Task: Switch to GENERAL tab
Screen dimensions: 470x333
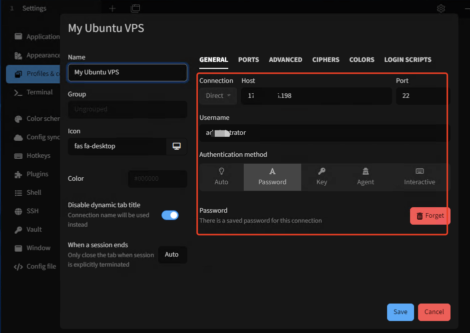Action: (x=214, y=59)
